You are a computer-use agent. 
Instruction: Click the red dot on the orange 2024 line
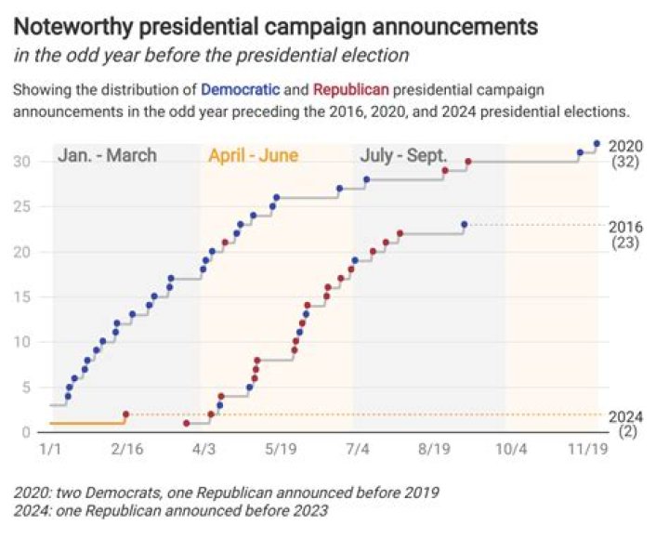click(125, 414)
